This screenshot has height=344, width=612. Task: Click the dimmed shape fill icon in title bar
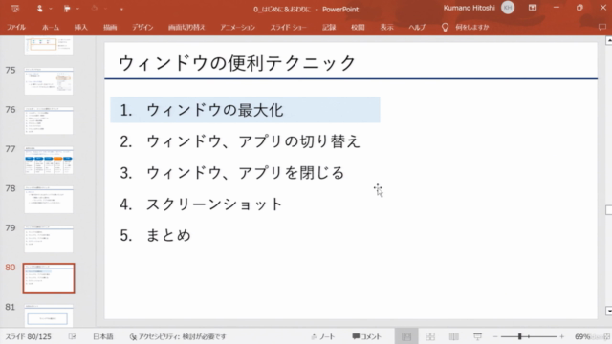(x=94, y=9)
